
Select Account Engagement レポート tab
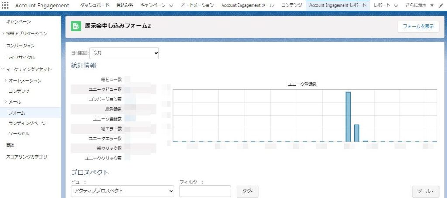(337, 5)
